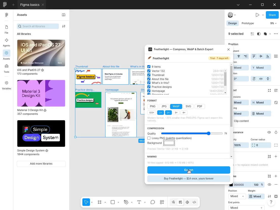Click the flip horizontal icon

[261, 79]
